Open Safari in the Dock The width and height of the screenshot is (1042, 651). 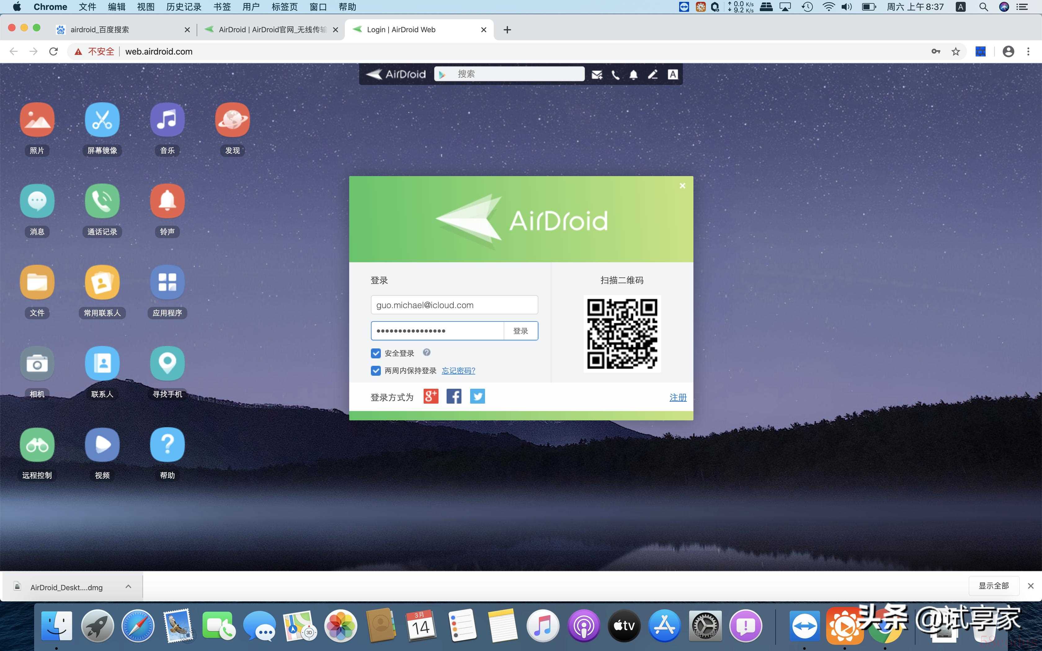click(x=137, y=626)
